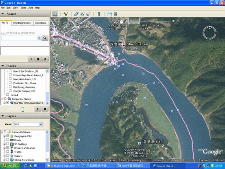This screenshot has height=169, width=225.
Task: Open the File menu
Action: pos(2,8)
